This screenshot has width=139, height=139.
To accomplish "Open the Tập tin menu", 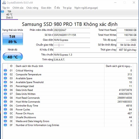I will [6, 8].
